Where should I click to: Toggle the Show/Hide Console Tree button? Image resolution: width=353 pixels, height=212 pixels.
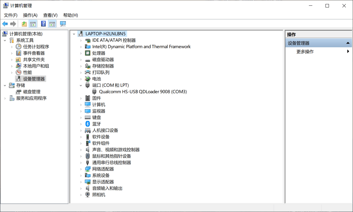coord(33,24)
